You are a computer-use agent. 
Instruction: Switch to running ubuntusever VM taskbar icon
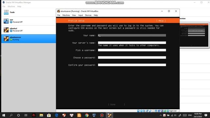(x=109, y=115)
